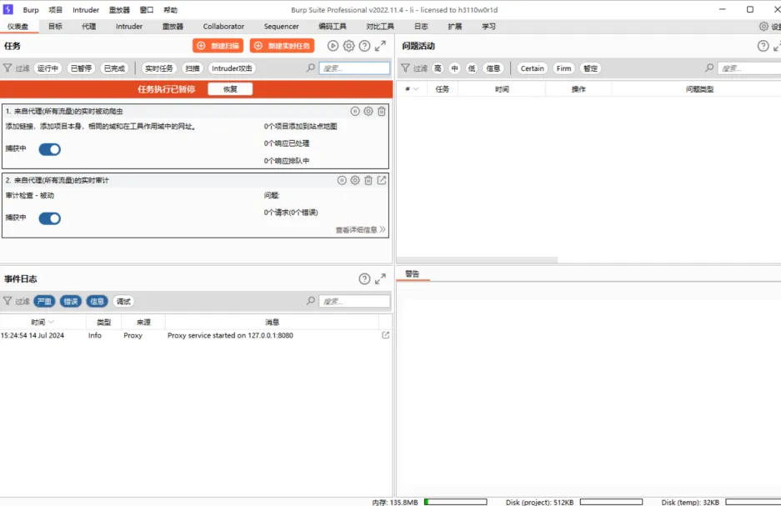This screenshot has height=506, width=781.
Task: Toggle the 信息 info event filter
Action: point(98,301)
